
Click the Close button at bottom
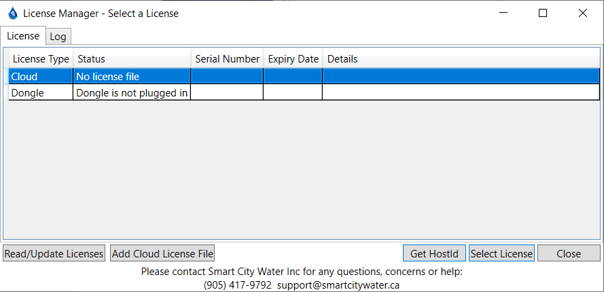pyautogui.click(x=568, y=253)
